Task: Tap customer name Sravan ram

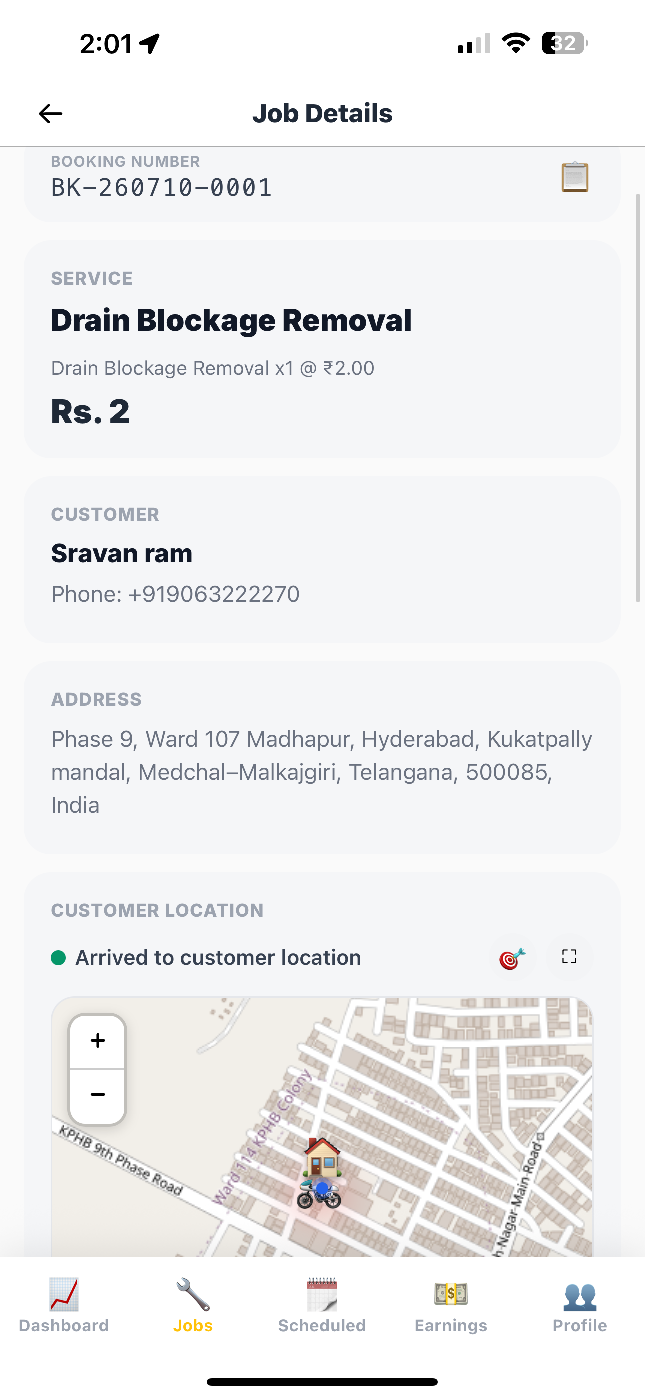Action: click(x=122, y=553)
